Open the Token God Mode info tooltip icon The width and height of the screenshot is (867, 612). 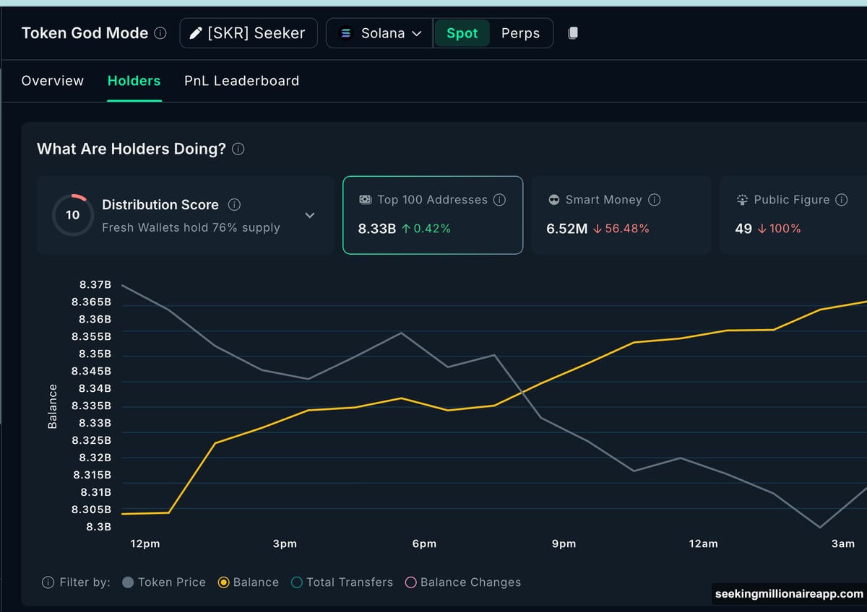[x=160, y=32]
